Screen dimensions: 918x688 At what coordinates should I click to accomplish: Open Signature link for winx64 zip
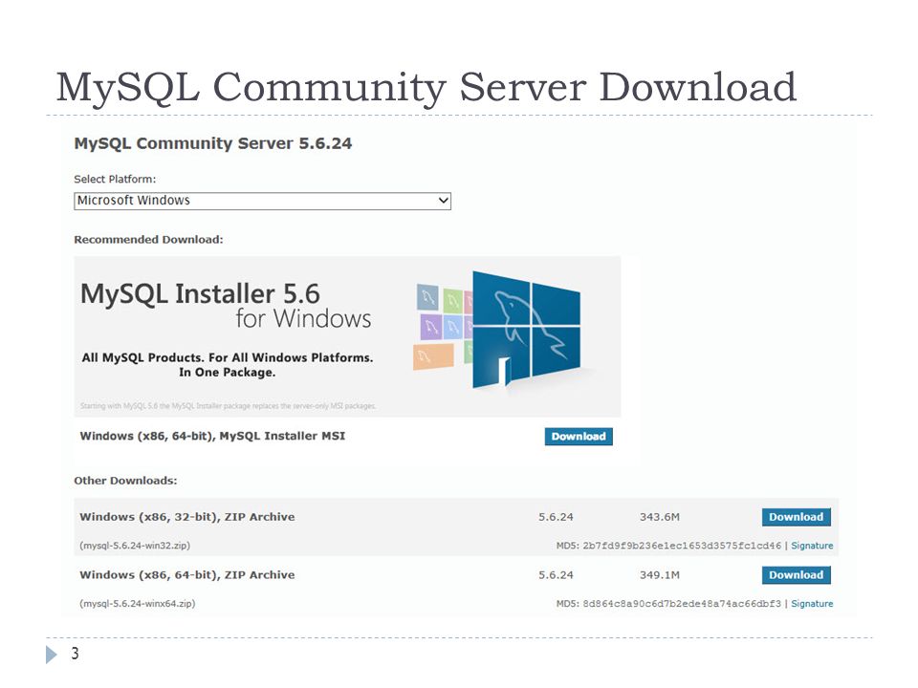click(x=812, y=603)
